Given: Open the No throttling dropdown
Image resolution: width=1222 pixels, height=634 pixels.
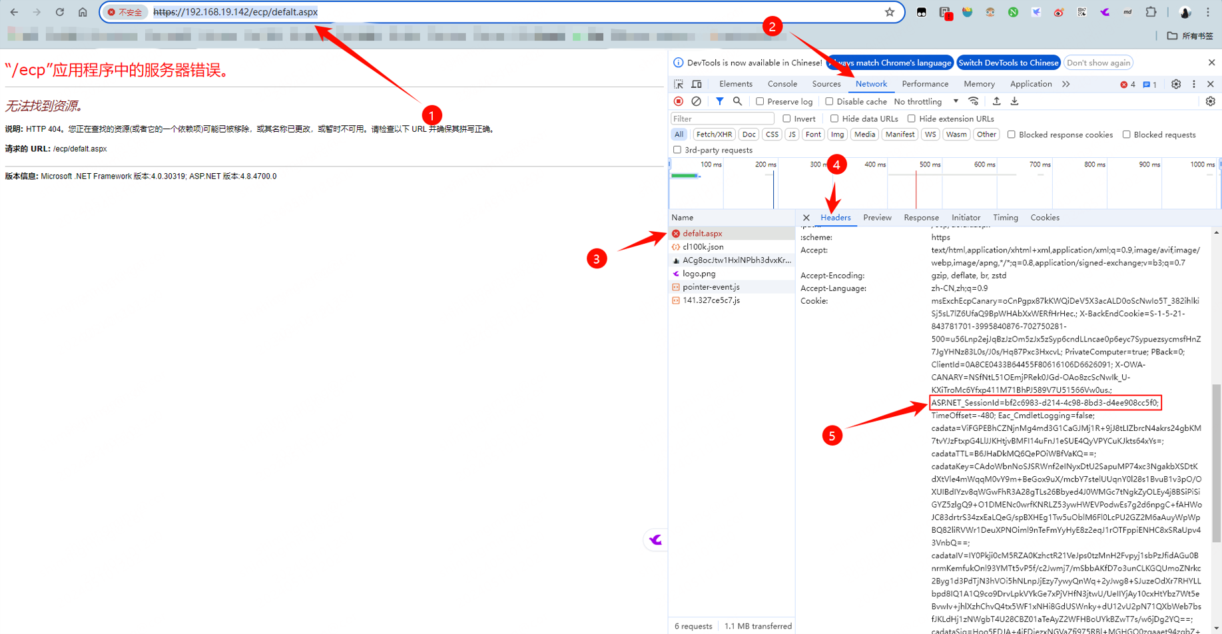Looking at the screenshot, I should 926,102.
